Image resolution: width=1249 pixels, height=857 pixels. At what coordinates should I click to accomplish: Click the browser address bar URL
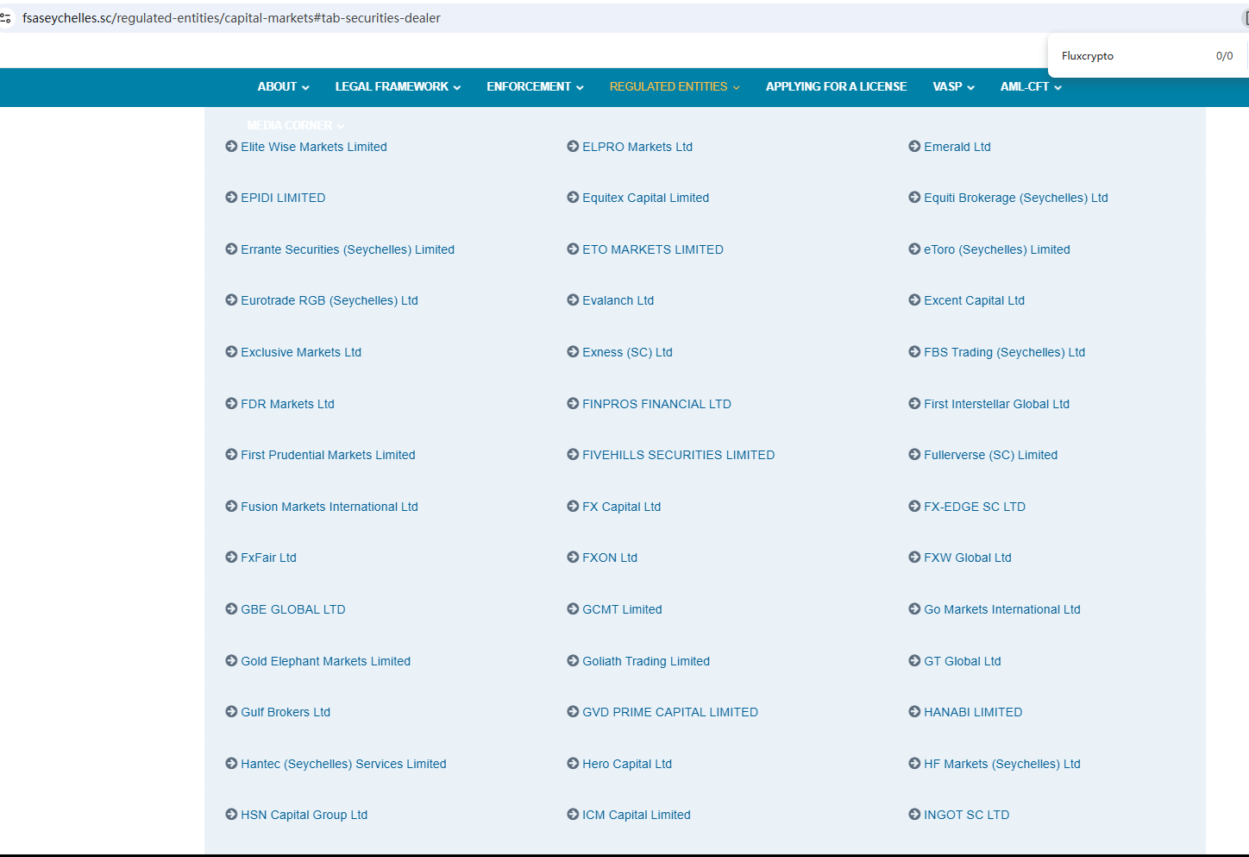[x=232, y=18]
